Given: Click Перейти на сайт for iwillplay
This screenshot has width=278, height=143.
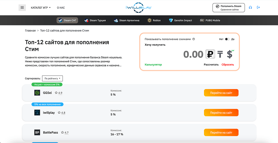Looking at the screenshot, I should tap(221, 113).
